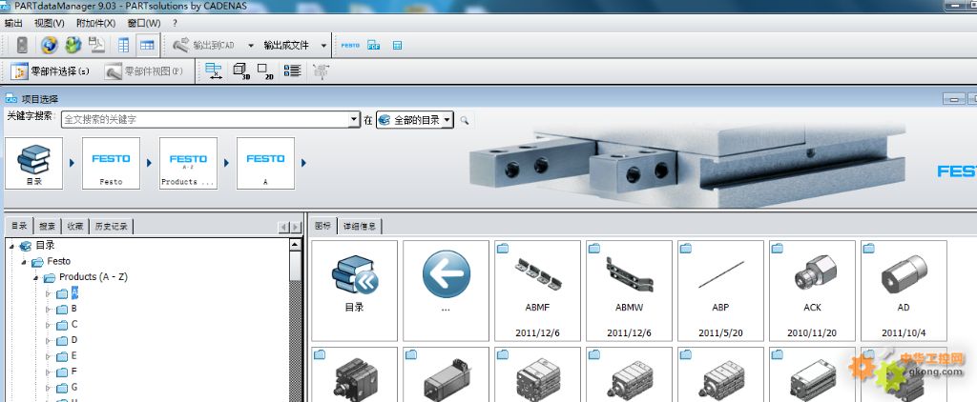Select the vertical table layout icon
This screenshot has height=402, width=977.
[123, 45]
